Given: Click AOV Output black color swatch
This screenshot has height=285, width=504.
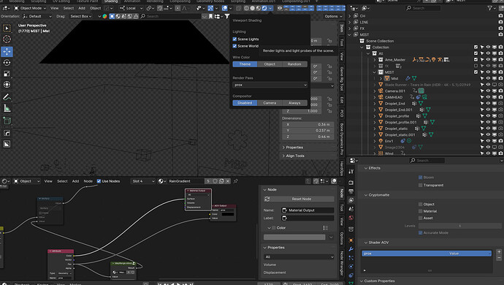Looking at the screenshot, I should (228, 214).
